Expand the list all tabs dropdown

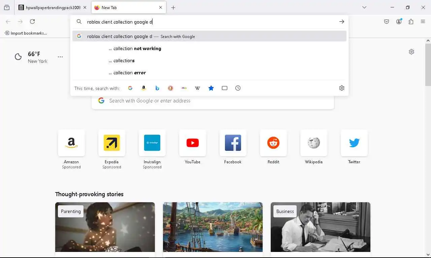pos(364,7)
